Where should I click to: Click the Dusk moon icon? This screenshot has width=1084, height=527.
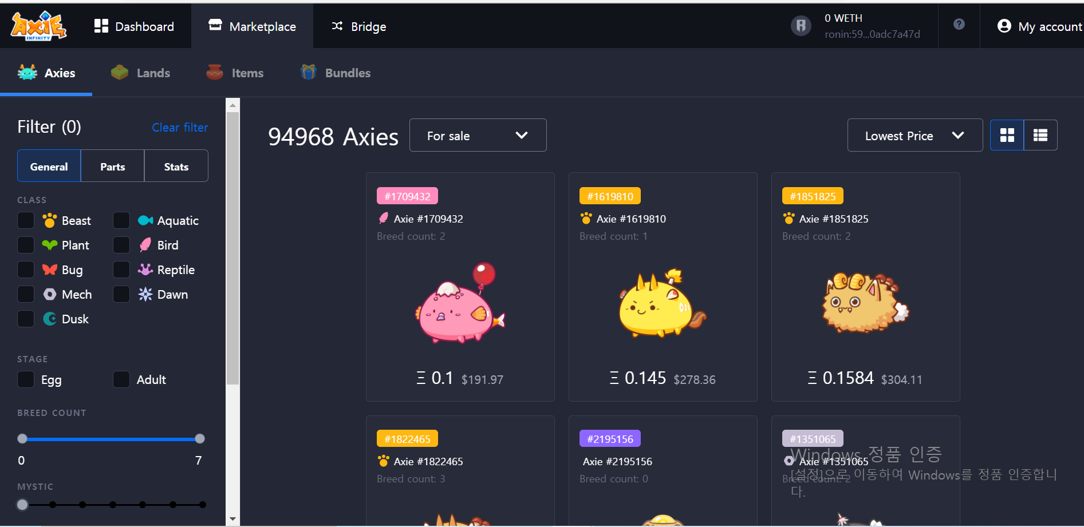click(50, 319)
